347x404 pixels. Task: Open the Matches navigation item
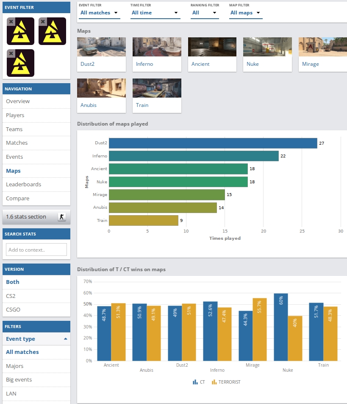pyautogui.click(x=36, y=143)
